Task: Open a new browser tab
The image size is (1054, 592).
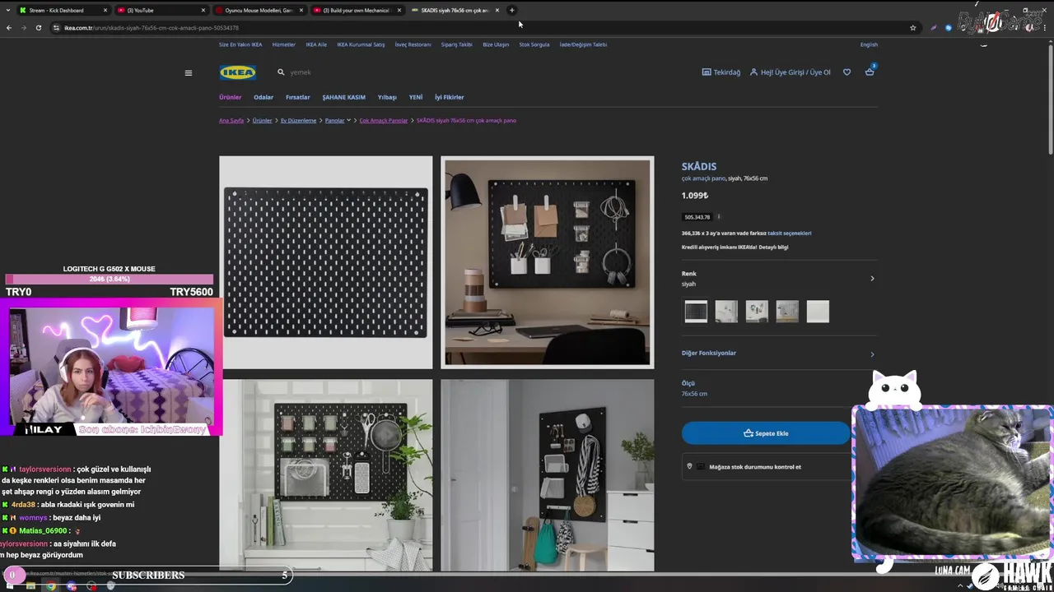Action: point(511,10)
